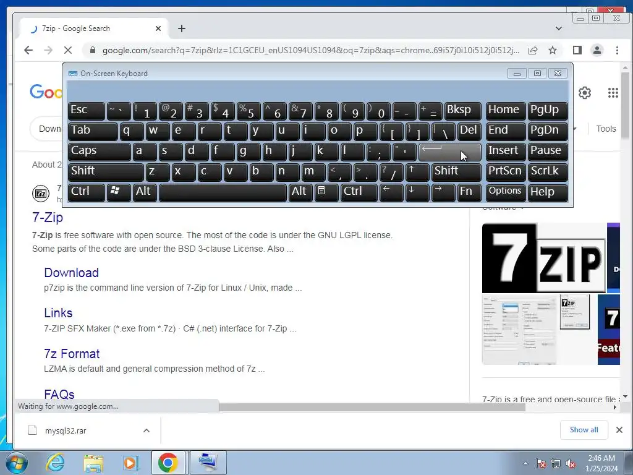The image size is (633, 475).
Task: Click the 7-Zip site favicon in results
Action: pyautogui.click(x=41, y=194)
